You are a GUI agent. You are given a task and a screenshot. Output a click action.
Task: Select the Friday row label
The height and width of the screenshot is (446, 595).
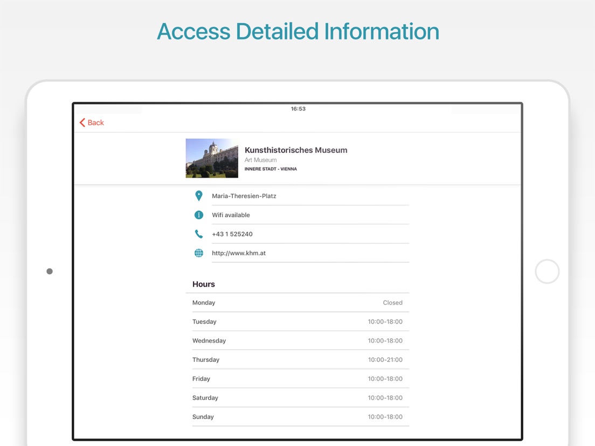(x=201, y=379)
